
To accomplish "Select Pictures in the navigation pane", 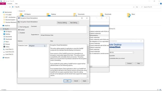I will point(8,44).
